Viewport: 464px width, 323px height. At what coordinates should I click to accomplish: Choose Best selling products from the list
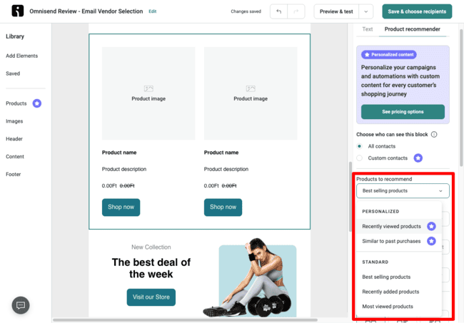(398, 277)
